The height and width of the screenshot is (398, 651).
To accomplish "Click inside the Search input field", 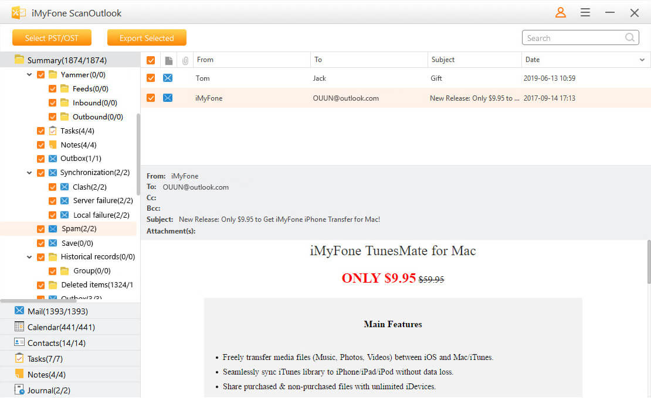I will click(572, 37).
